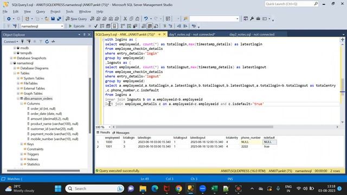Expand the tempdb database node

pos(15,53)
